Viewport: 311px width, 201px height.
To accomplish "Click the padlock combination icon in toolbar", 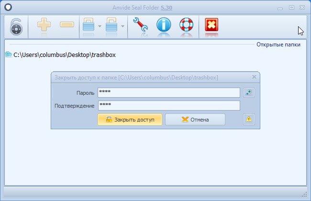I will tap(16, 27).
